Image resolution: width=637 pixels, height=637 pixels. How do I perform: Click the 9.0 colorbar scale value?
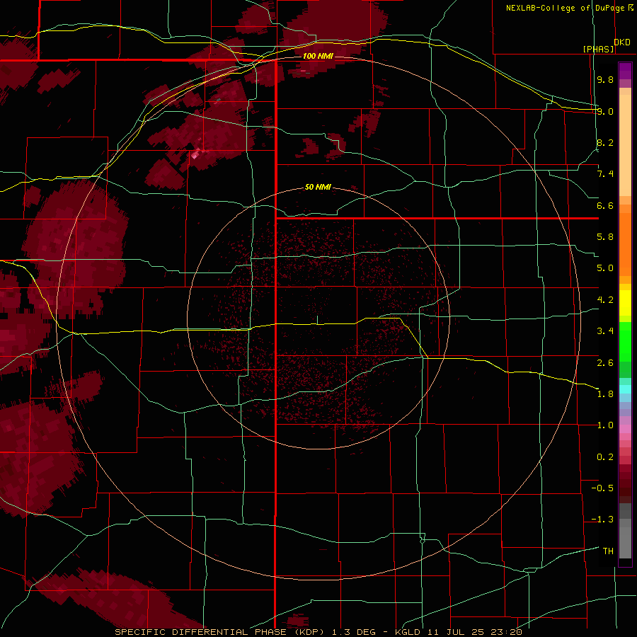[x=605, y=111]
